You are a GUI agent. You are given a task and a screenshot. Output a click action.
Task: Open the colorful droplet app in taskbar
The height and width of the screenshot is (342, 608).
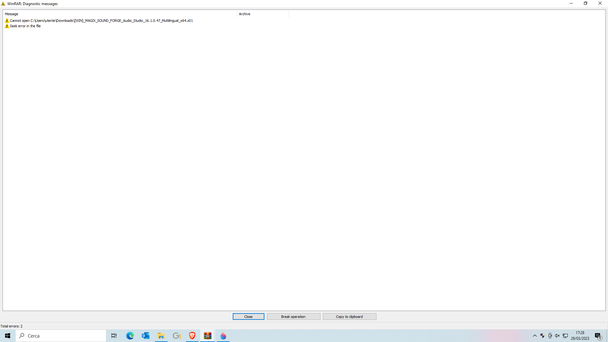[x=223, y=336]
